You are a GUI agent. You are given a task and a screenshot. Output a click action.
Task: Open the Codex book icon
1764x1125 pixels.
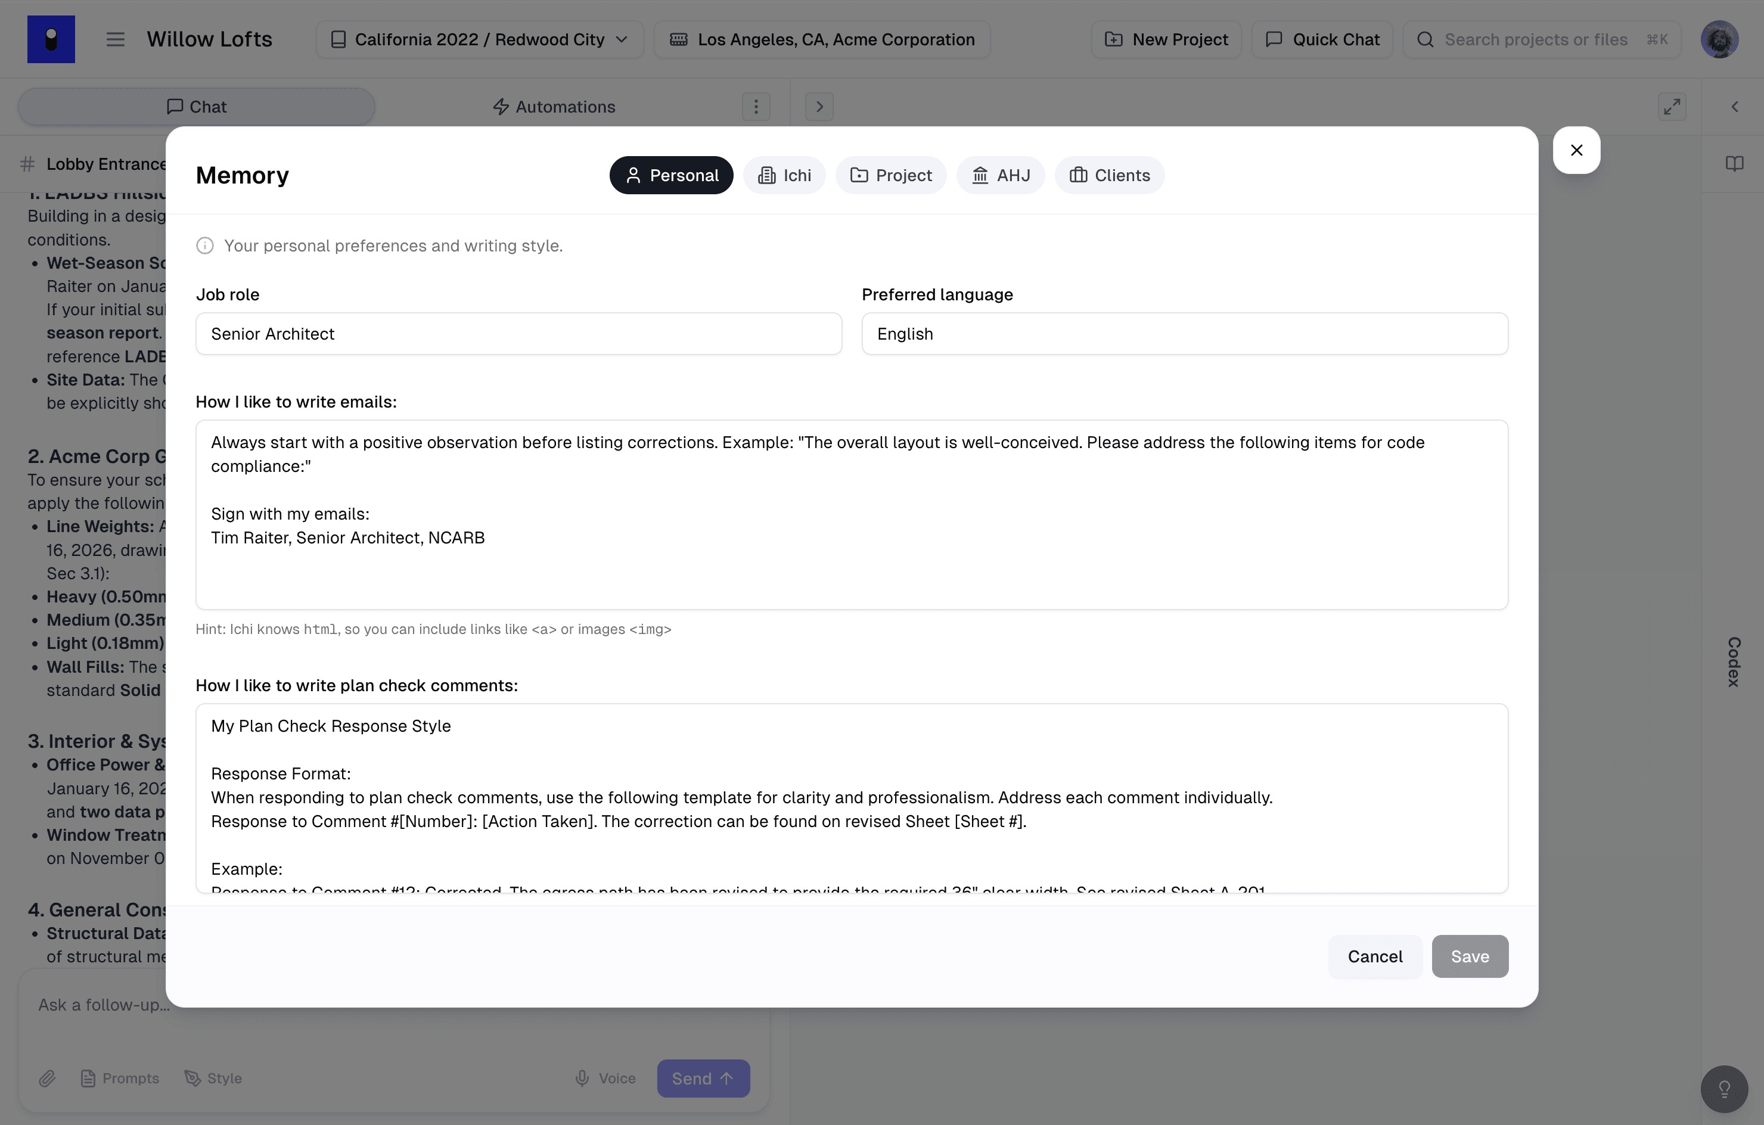pos(1734,163)
